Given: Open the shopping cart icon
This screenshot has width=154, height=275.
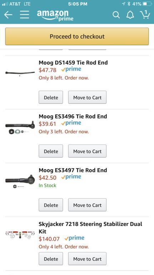Looking at the screenshot, I should coord(145,14).
